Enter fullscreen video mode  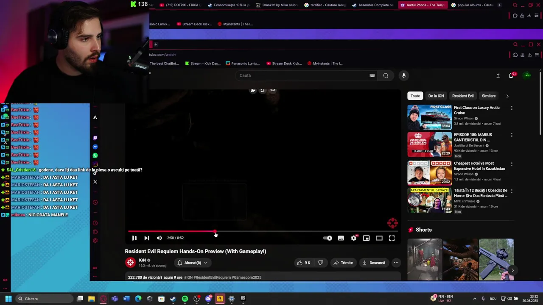pos(392,238)
